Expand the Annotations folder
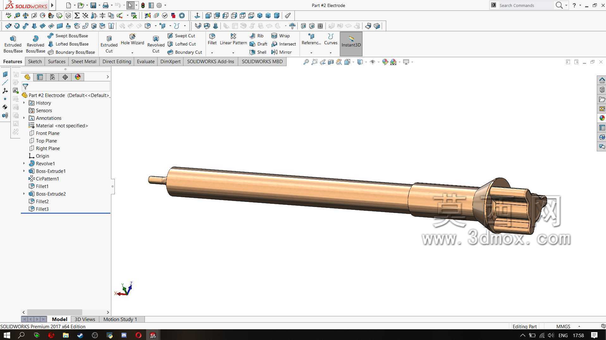The width and height of the screenshot is (606, 340). pos(24,118)
